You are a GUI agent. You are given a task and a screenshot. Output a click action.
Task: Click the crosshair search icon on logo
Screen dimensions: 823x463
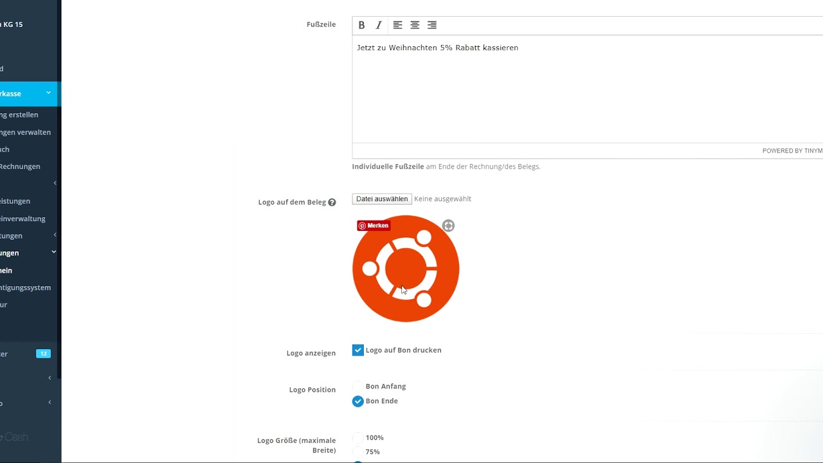pyautogui.click(x=448, y=226)
